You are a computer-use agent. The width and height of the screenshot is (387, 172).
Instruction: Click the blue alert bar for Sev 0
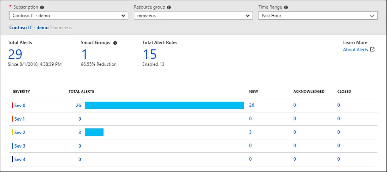[164, 105]
